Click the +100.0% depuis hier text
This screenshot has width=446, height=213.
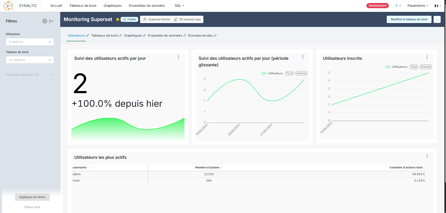(117, 104)
